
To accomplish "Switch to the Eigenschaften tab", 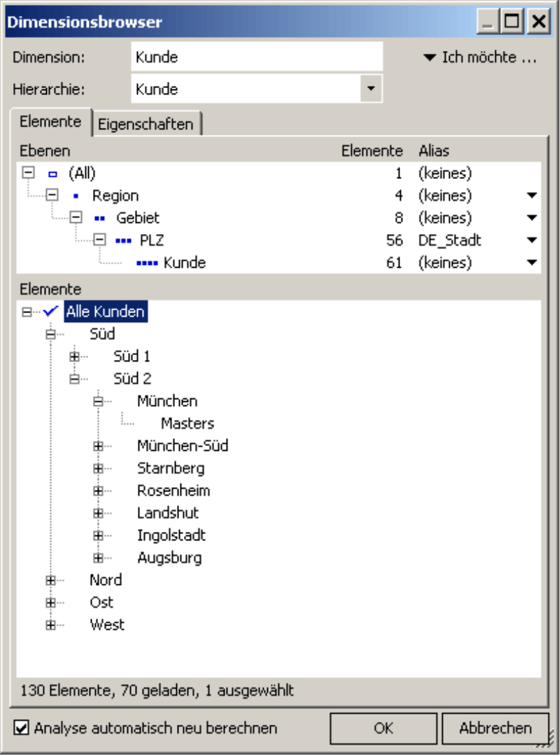I will pyautogui.click(x=145, y=125).
